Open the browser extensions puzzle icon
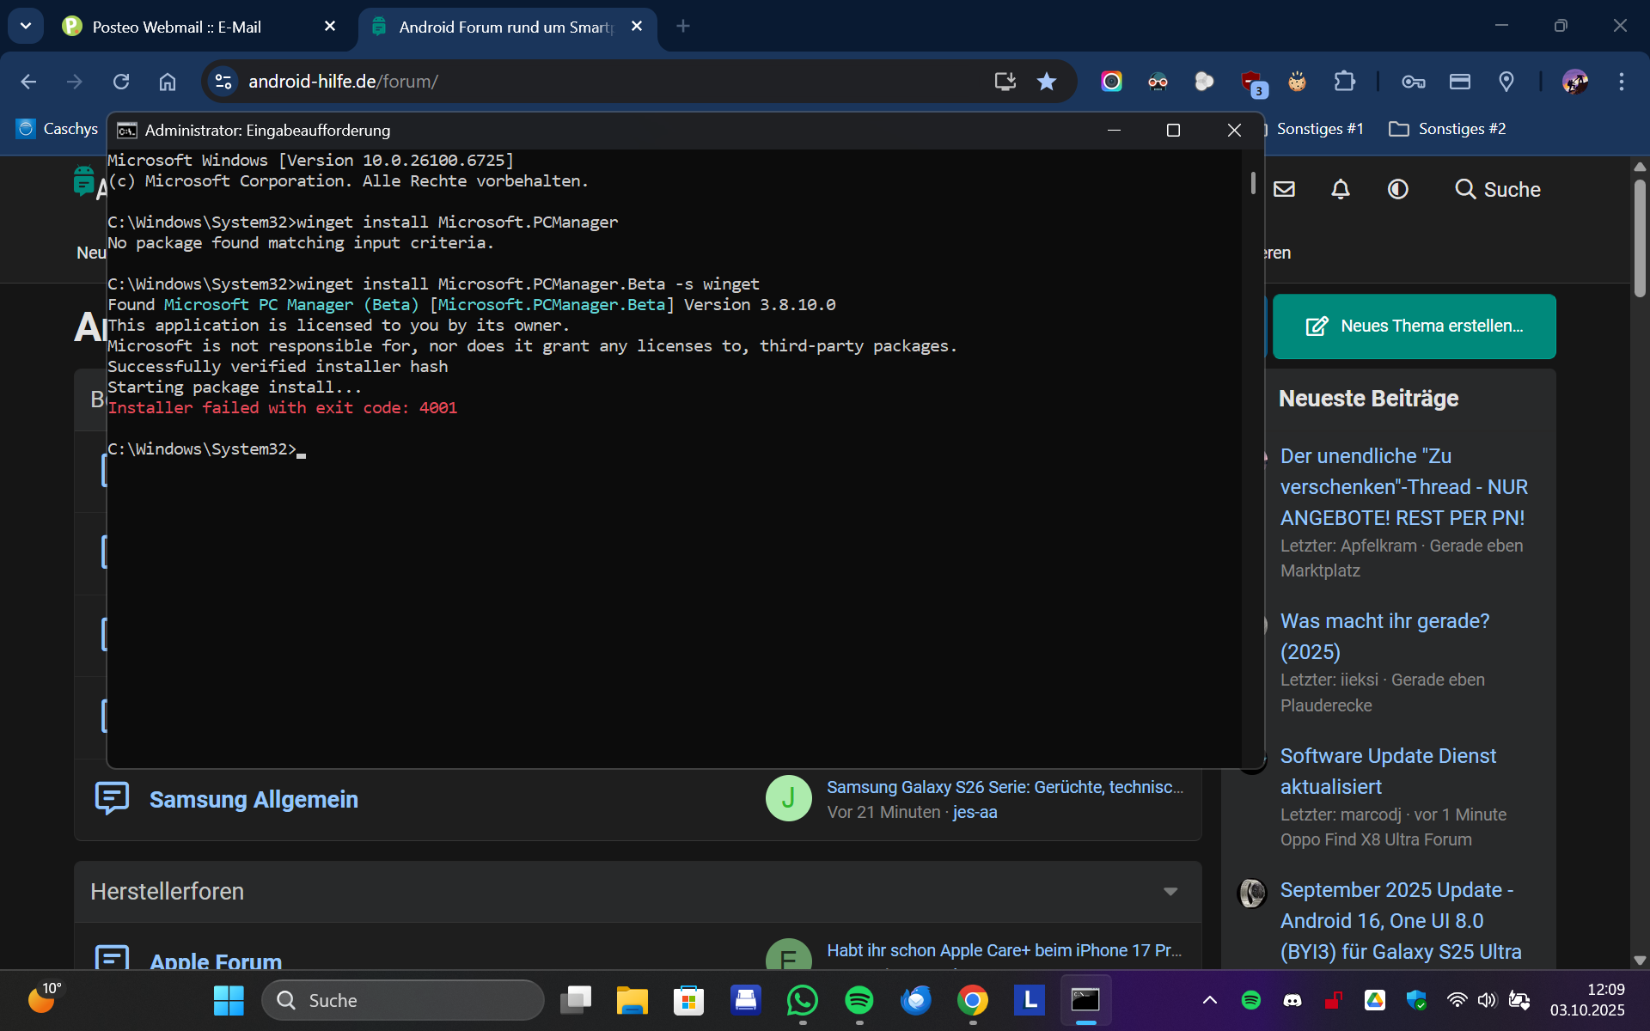 1344,82
